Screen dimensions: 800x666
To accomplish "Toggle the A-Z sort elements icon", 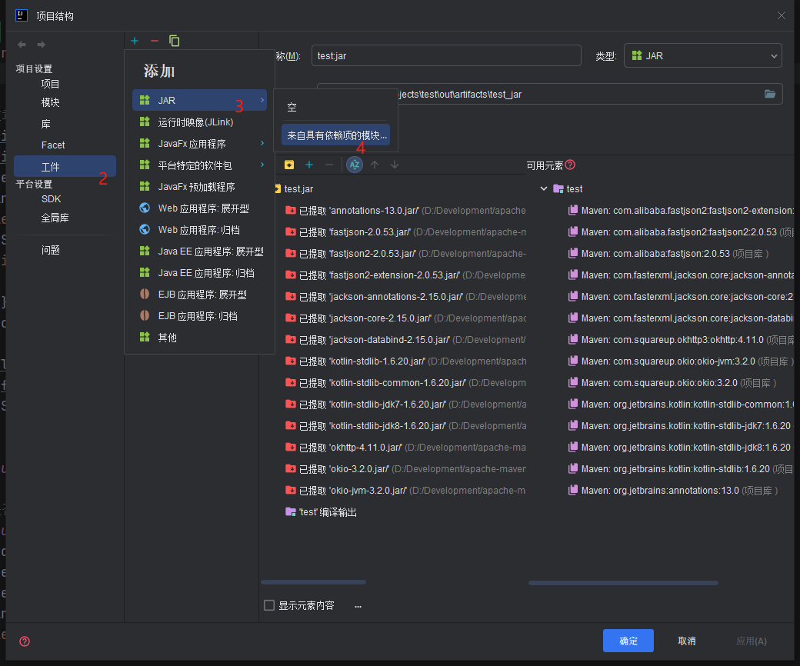I will tap(355, 165).
